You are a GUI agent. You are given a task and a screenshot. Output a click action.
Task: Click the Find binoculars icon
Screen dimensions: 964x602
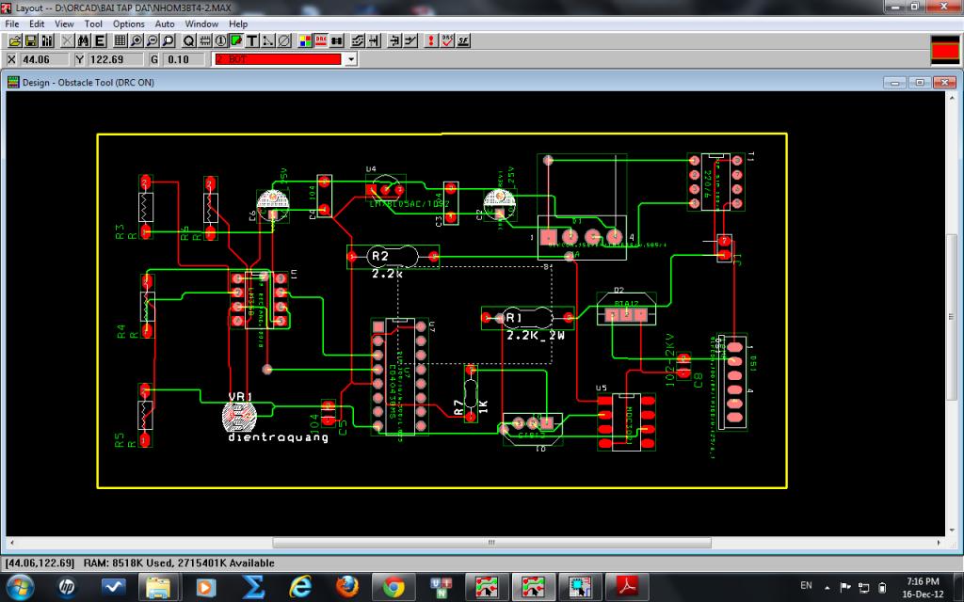tap(84, 41)
